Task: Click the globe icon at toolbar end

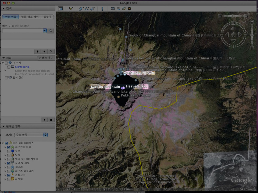Action: click(x=129, y=9)
